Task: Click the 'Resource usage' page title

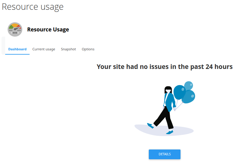Action: coord(33,7)
